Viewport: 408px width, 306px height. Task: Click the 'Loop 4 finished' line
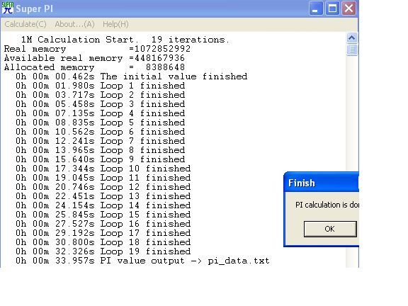click(100, 113)
